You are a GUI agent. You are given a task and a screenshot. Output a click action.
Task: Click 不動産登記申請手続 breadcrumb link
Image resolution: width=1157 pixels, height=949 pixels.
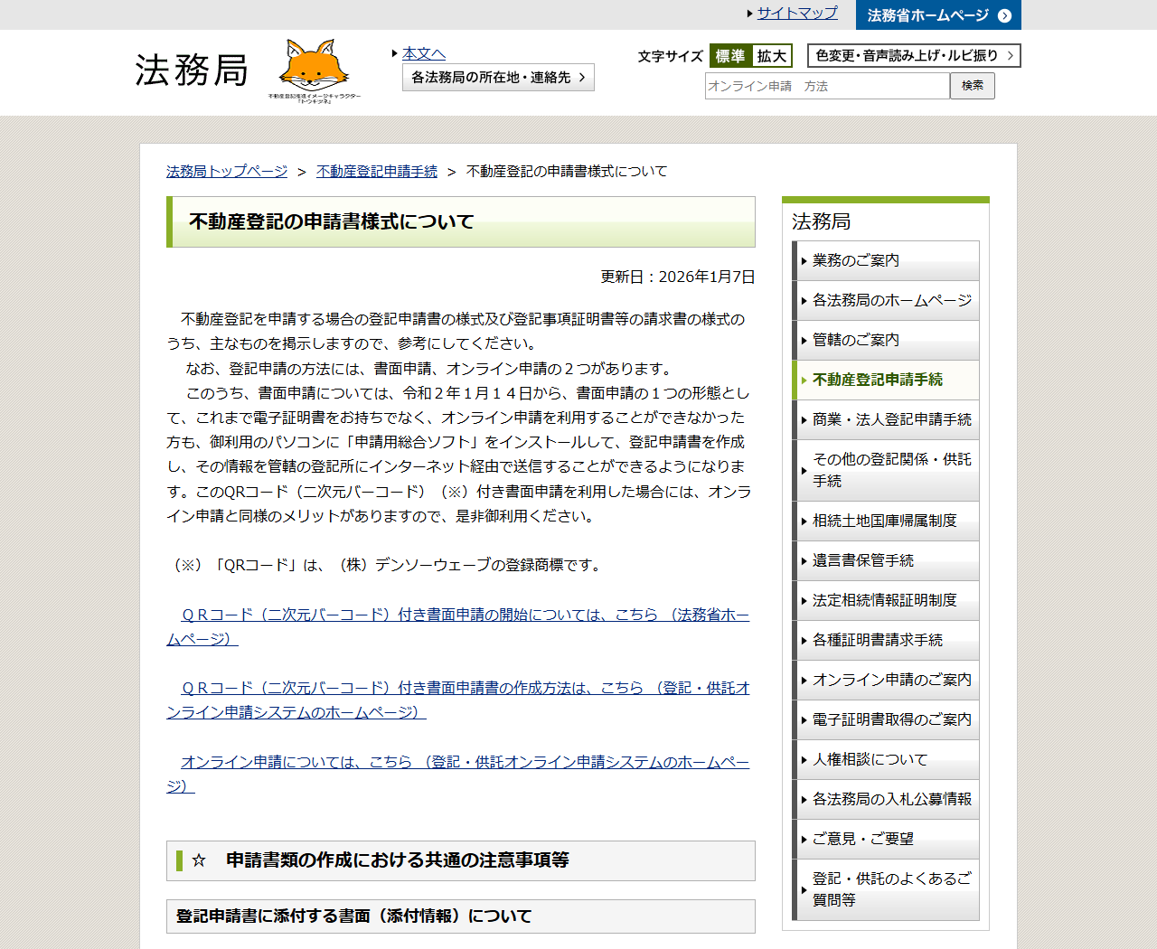(377, 171)
